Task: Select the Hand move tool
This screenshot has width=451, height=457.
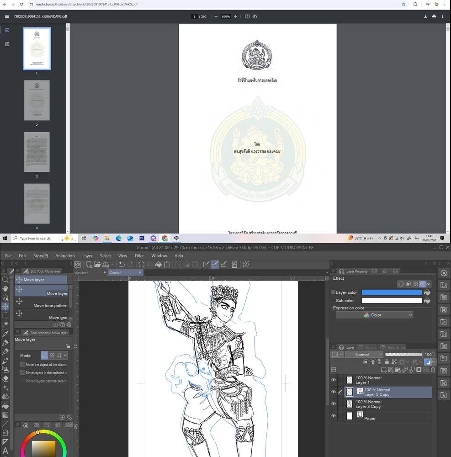Action: (x=5, y=288)
